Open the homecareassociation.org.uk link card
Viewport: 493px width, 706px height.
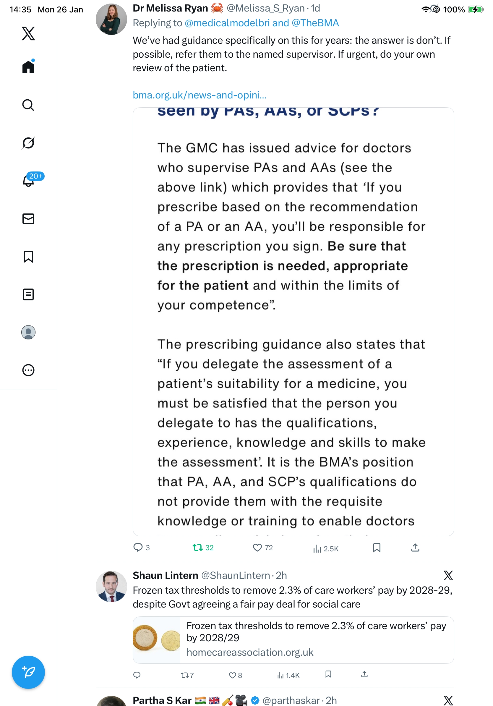tap(293, 639)
